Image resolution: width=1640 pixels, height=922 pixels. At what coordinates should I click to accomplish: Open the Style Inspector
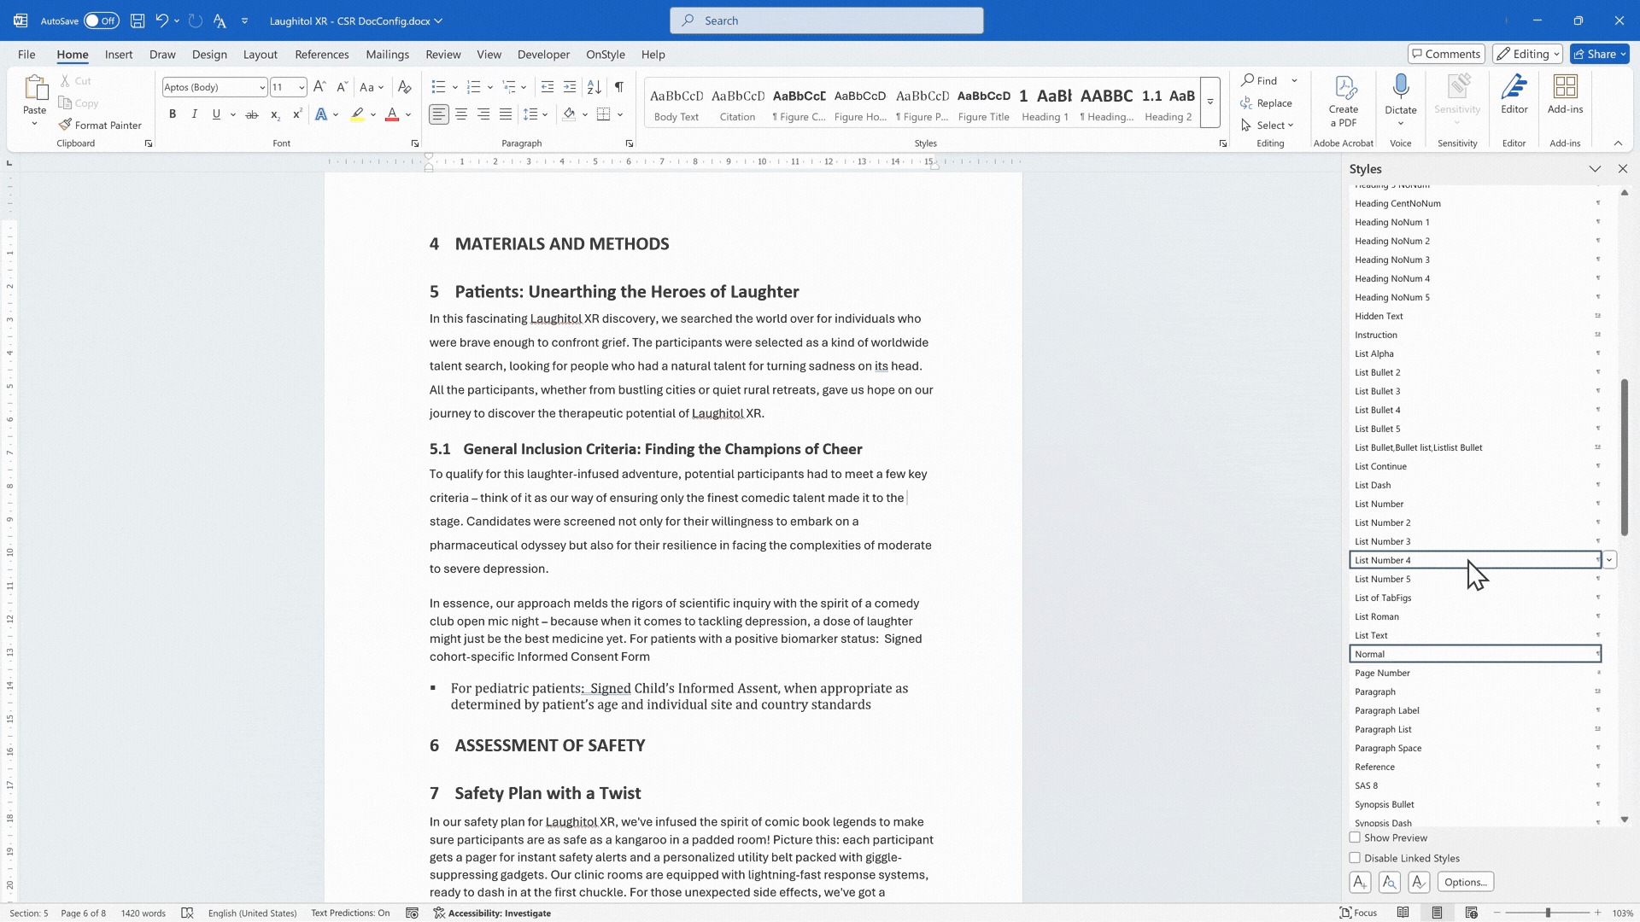(x=1390, y=882)
